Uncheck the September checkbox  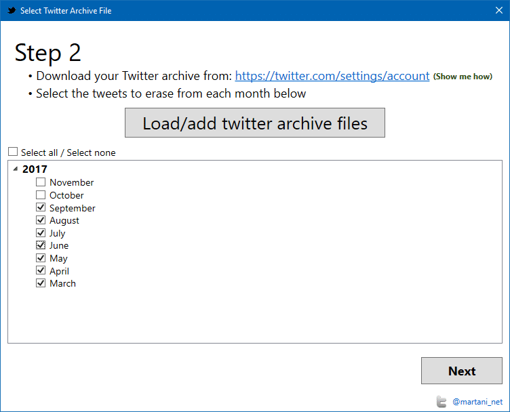point(41,207)
